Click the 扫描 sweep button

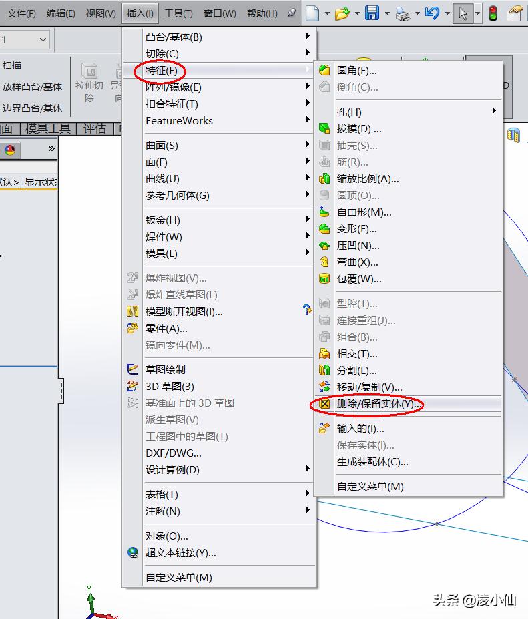(12, 65)
